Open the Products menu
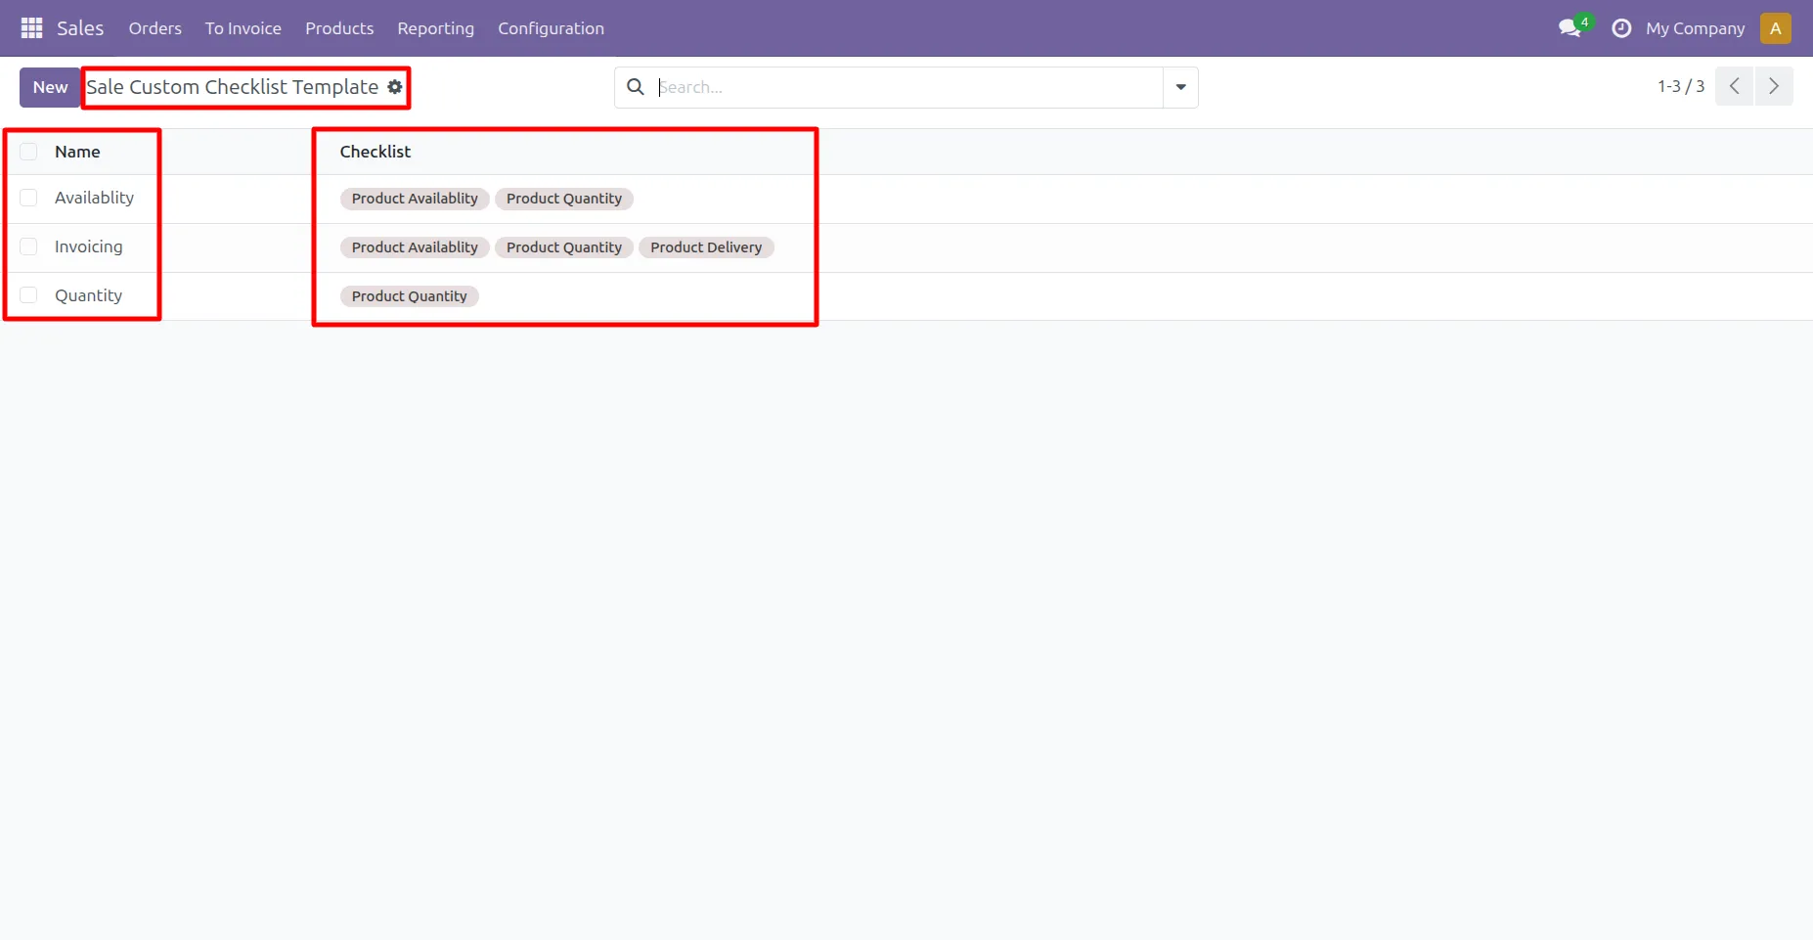The width and height of the screenshot is (1813, 940). 339,28
